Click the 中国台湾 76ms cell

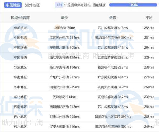[65, 28]
